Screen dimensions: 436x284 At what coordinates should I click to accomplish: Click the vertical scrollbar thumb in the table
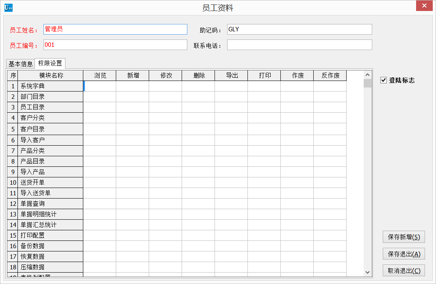pos(367,83)
